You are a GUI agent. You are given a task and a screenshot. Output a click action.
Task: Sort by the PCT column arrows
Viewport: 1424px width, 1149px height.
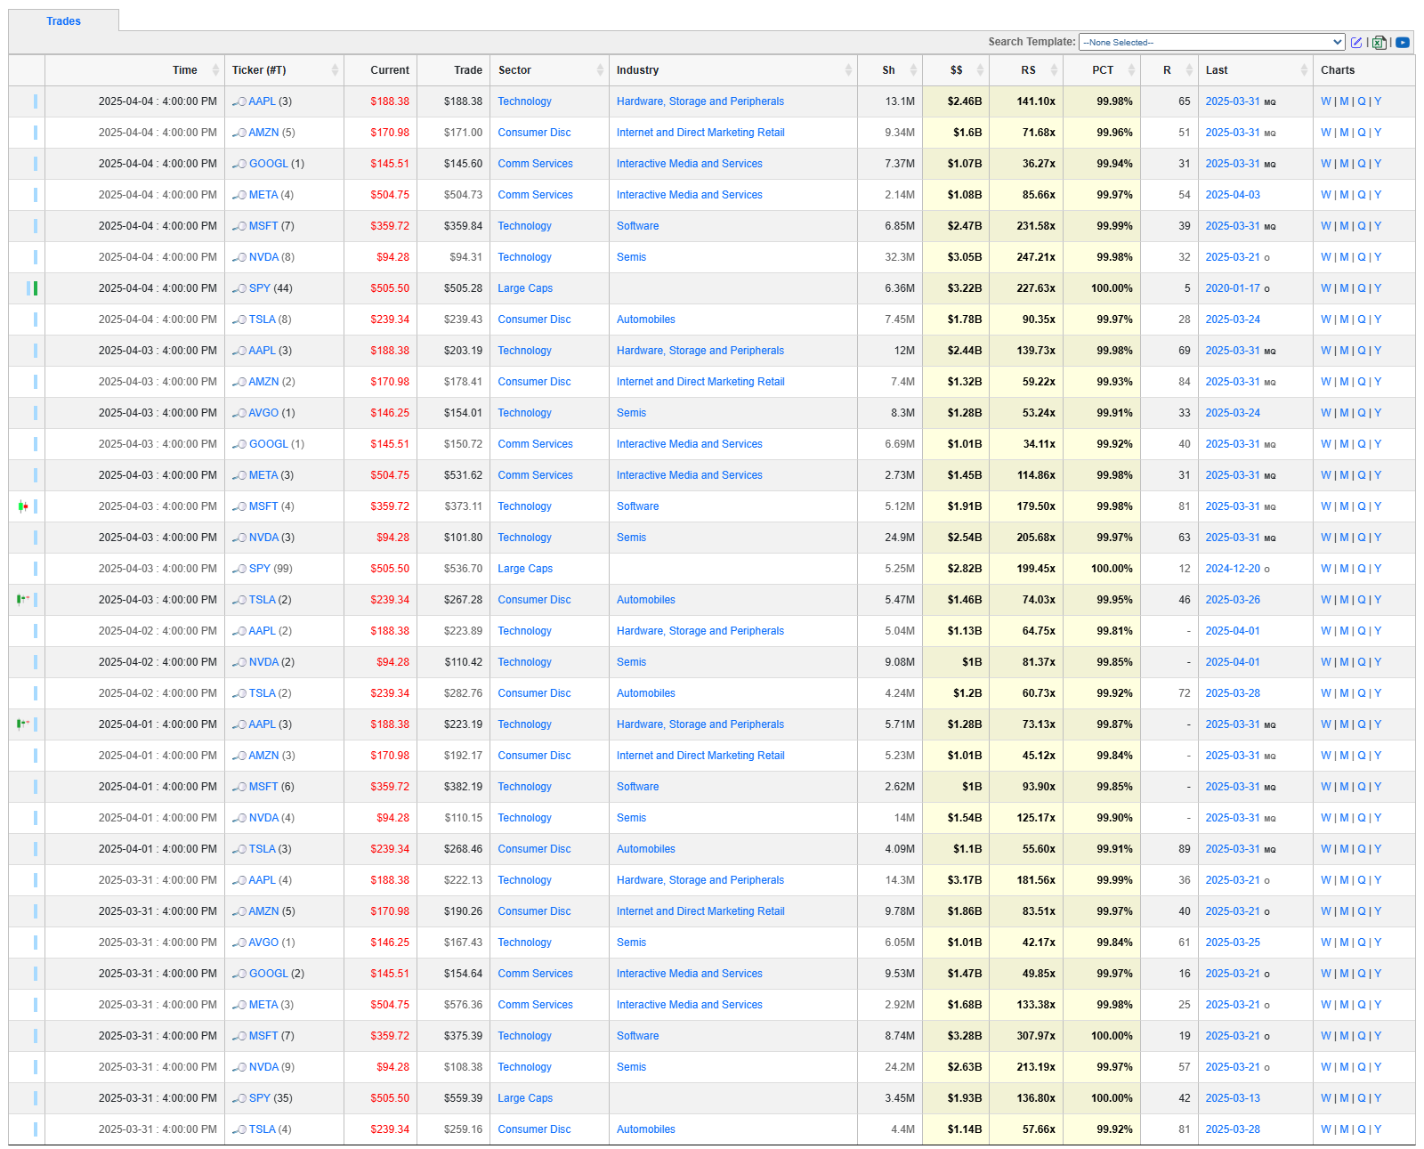click(x=1131, y=70)
